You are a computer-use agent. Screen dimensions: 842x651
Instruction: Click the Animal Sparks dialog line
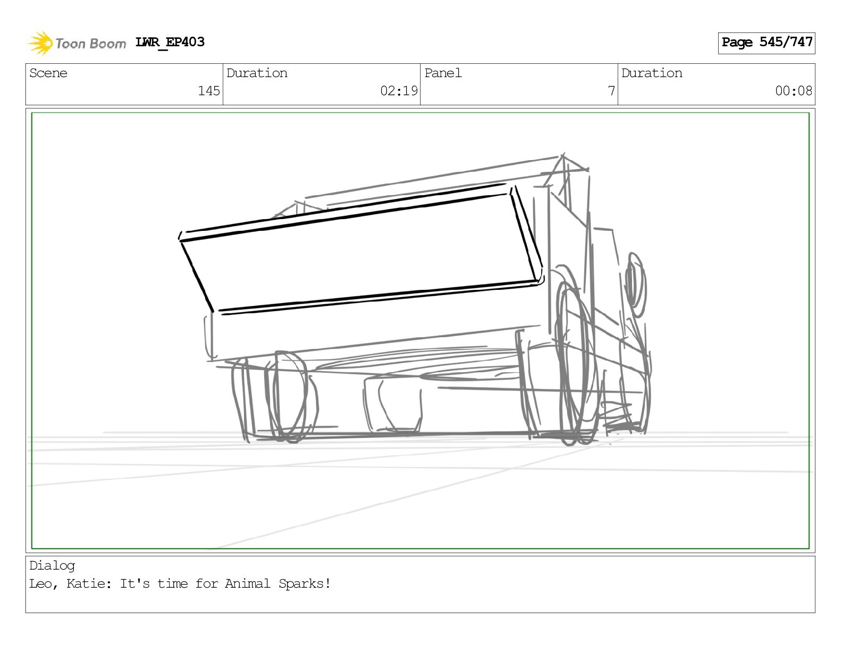tap(180, 583)
